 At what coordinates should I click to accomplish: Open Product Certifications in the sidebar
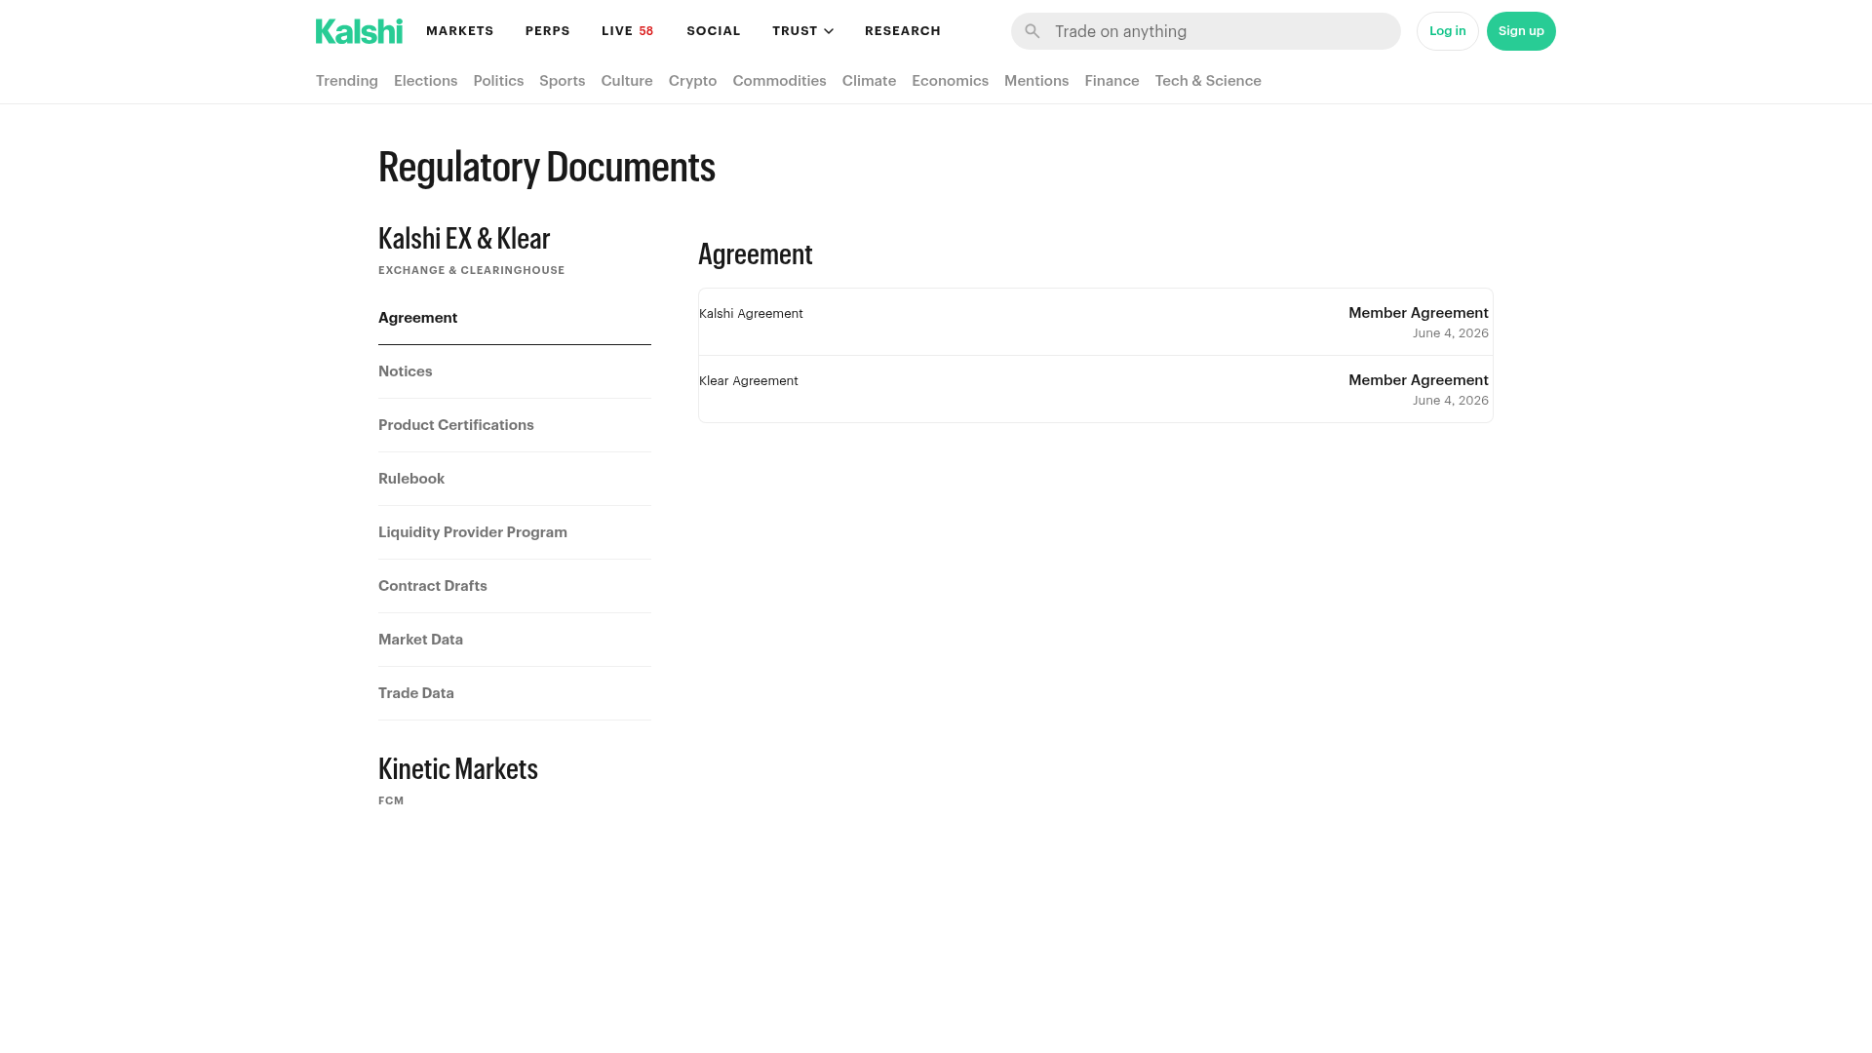(x=515, y=425)
